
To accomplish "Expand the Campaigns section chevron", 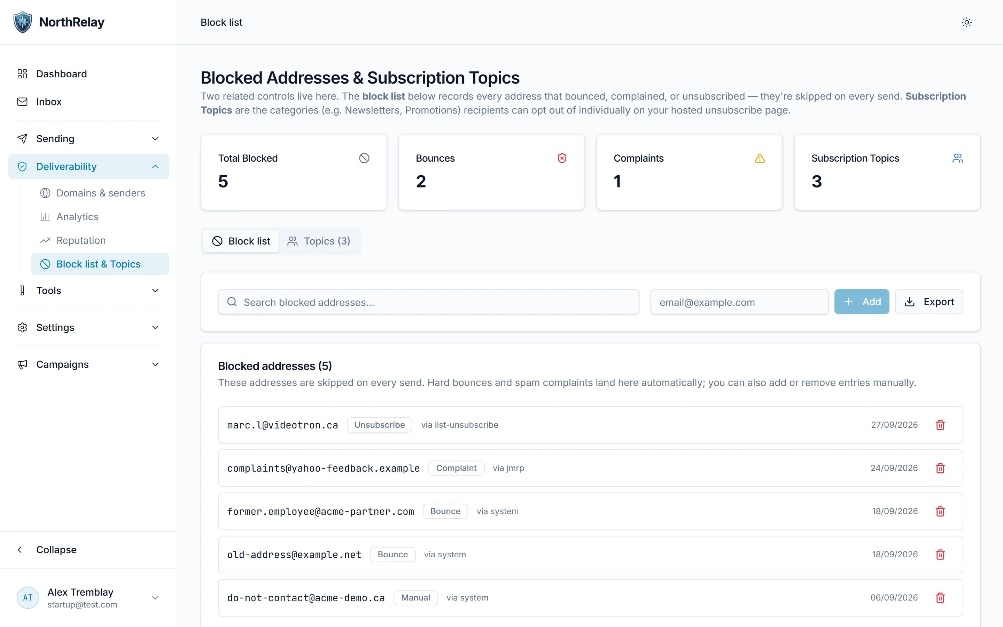I will [155, 364].
